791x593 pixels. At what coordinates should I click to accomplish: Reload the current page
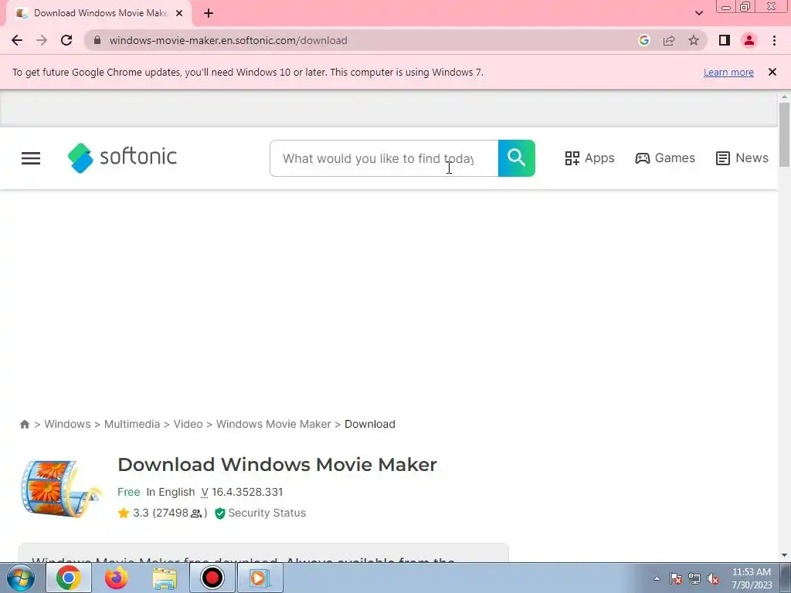[66, 40]
